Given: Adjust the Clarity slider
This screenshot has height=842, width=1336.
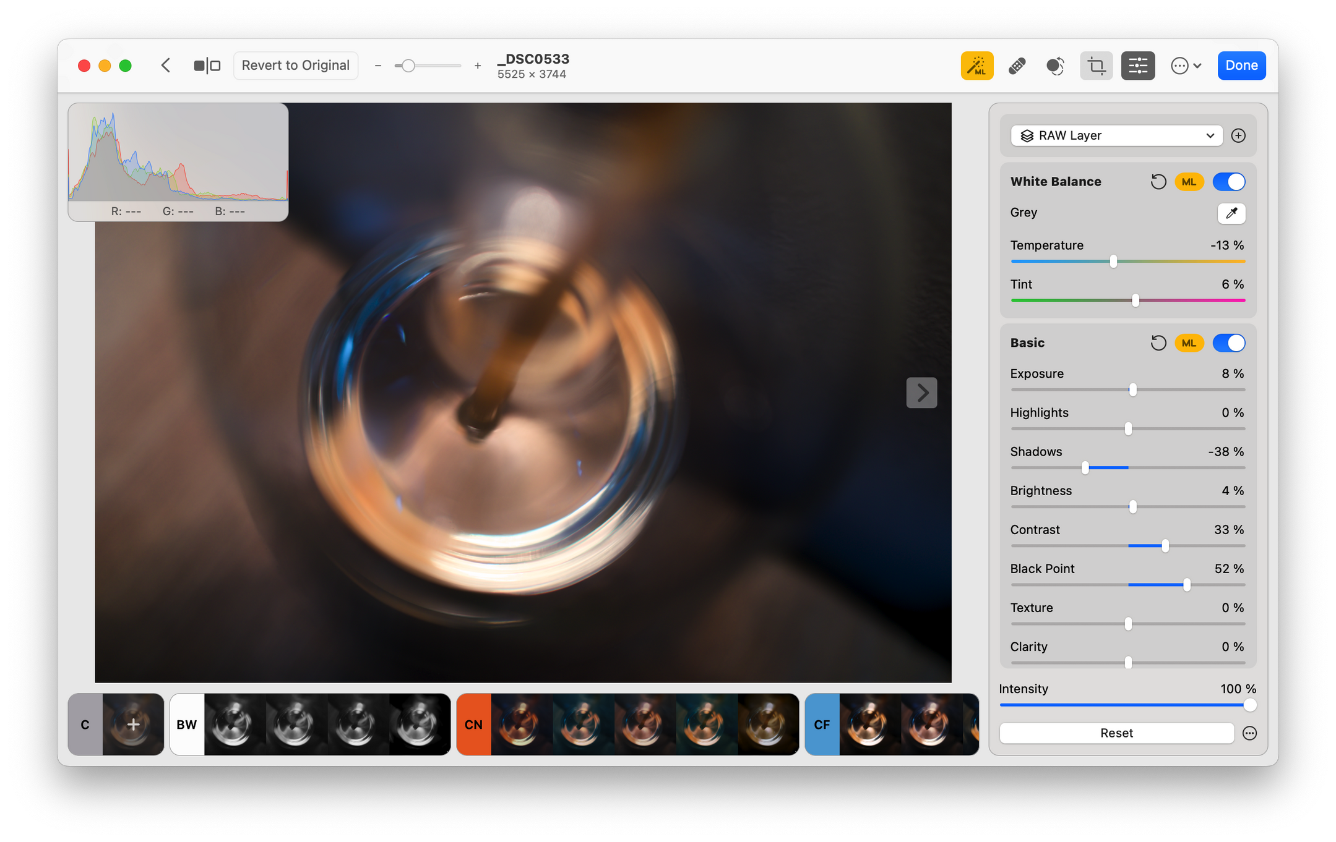Looking at the screenshot, I should [x=1127, y=663].
